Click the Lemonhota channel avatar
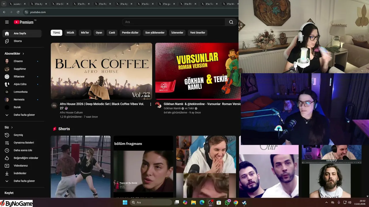Image resolution: width=369 pixels, height=207 pixels. [7, 92]
